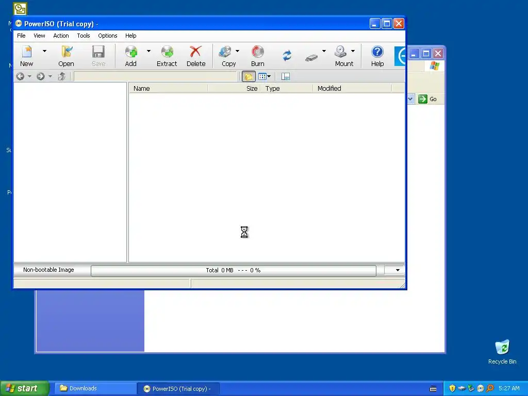528x396 pixels.
Task: Create a new image with New
Action: pos(27,56)
